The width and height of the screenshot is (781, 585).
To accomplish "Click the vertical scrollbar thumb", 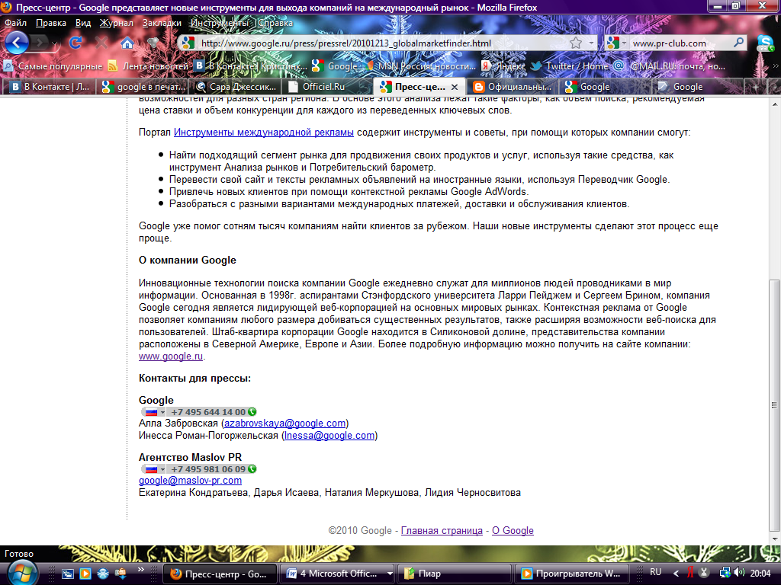I will (x=774, y=405).
